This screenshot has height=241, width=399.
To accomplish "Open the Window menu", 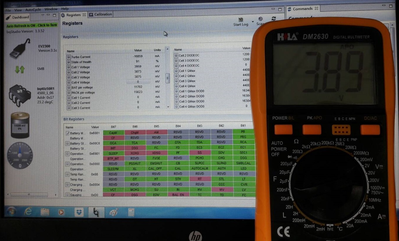I will click(51, 9).
